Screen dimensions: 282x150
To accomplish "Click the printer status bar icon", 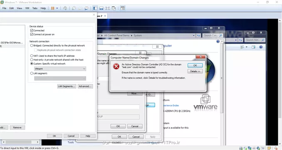I will point(254,148).
